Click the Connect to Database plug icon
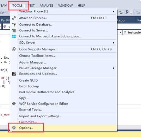This screenshot has height=137, width=141. pyautogui.click(x=14, y=24)
